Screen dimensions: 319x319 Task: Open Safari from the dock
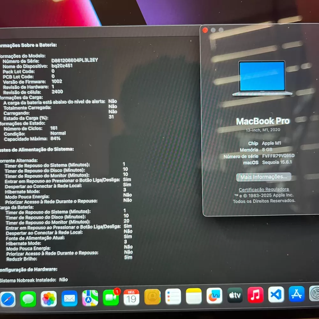(8, 299)
